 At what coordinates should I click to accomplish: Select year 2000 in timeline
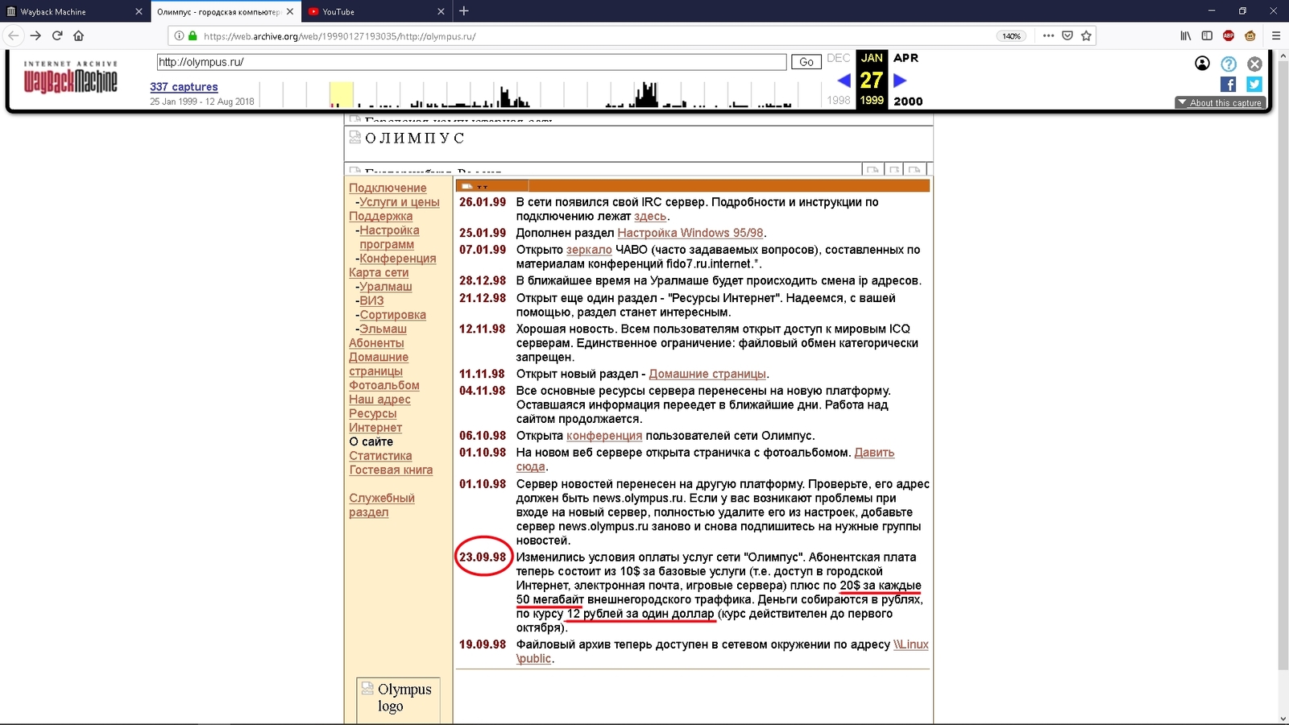[x=908, y=101]
